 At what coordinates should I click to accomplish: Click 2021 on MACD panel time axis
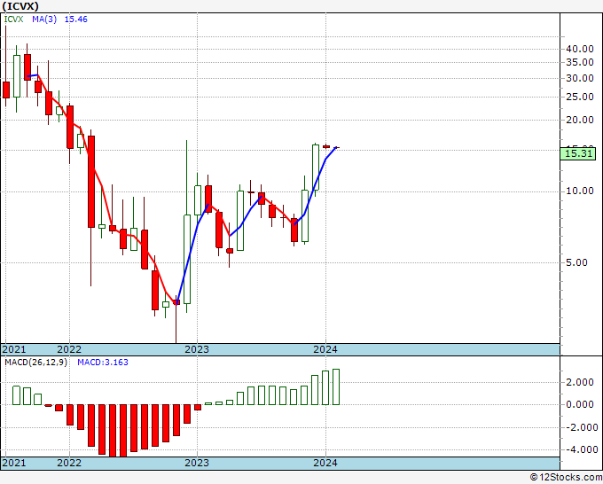[x=14, y=463]
